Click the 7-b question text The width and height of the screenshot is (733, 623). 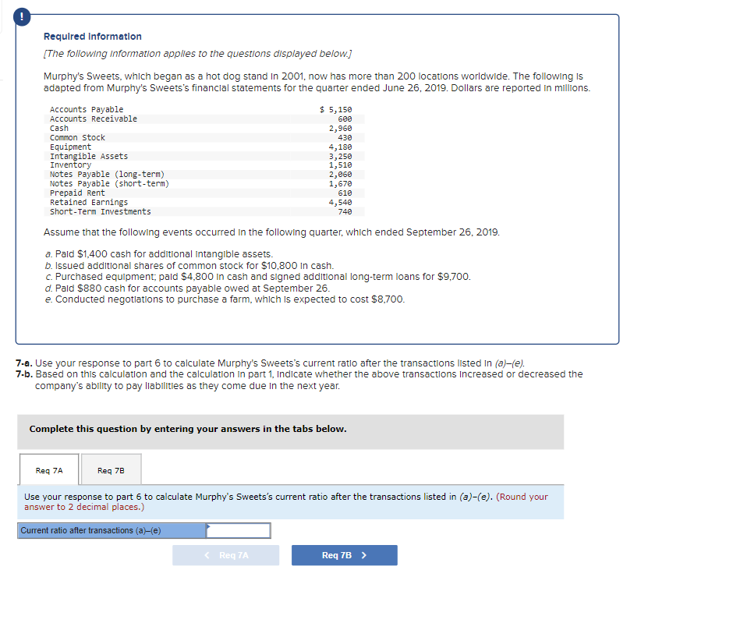click(x=299, y=380)
